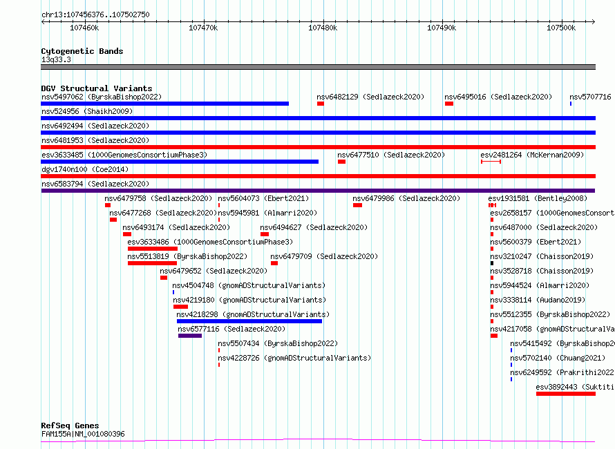615x449 pixels.
Task: Open nsv6249592 Prakrithi2022 variant
Action: tap(562, 372)
